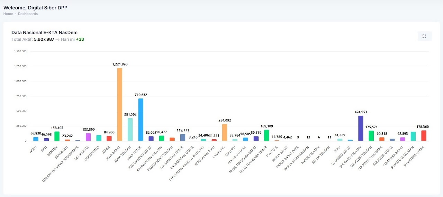The height and width of the screenshot is (197, 443).
Task: Click the 424,953 data label
Action: click(361, 112)
